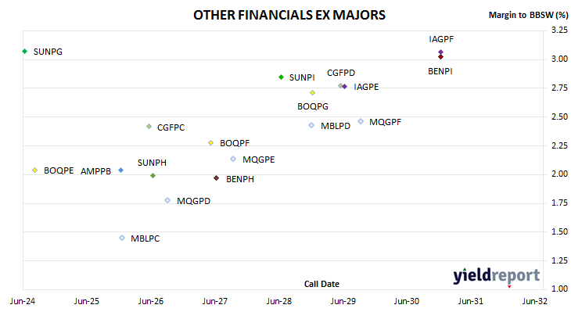The image size is (571, 312).
Task: Click the blue AMPPB diamond marker
Action: [x=121, y=170]
